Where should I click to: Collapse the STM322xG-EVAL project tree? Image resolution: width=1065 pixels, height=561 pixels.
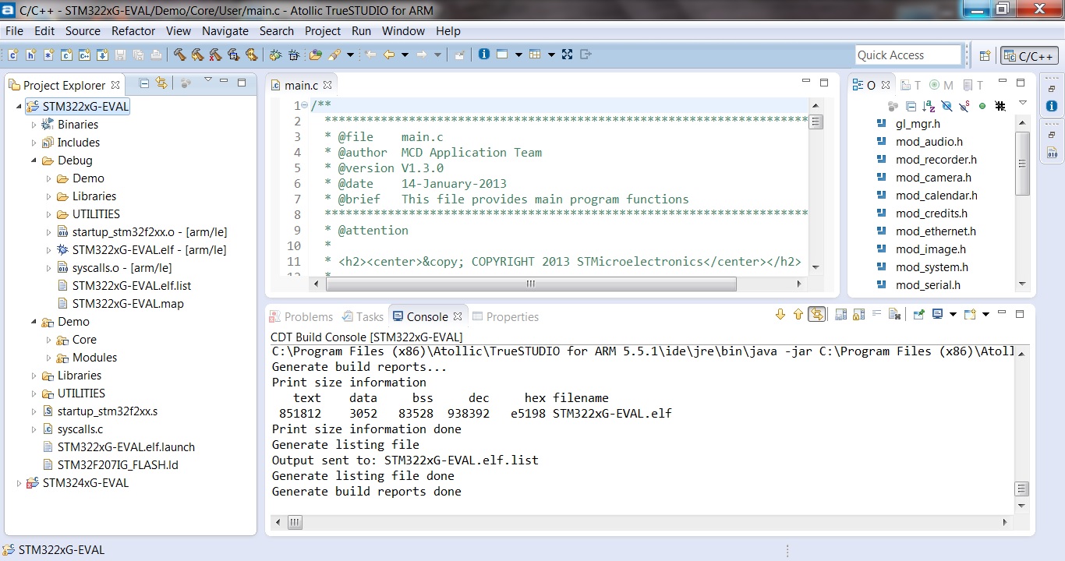(19, 107)
